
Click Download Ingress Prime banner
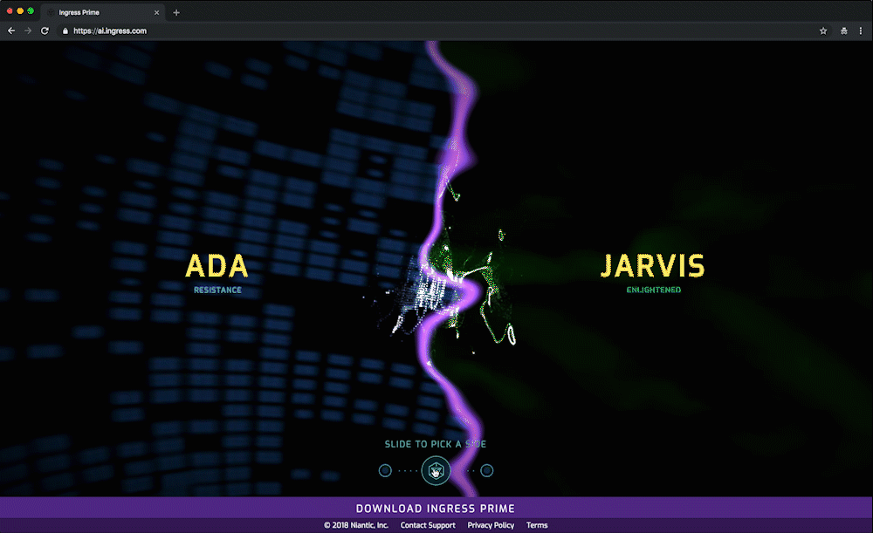point(436,509)
